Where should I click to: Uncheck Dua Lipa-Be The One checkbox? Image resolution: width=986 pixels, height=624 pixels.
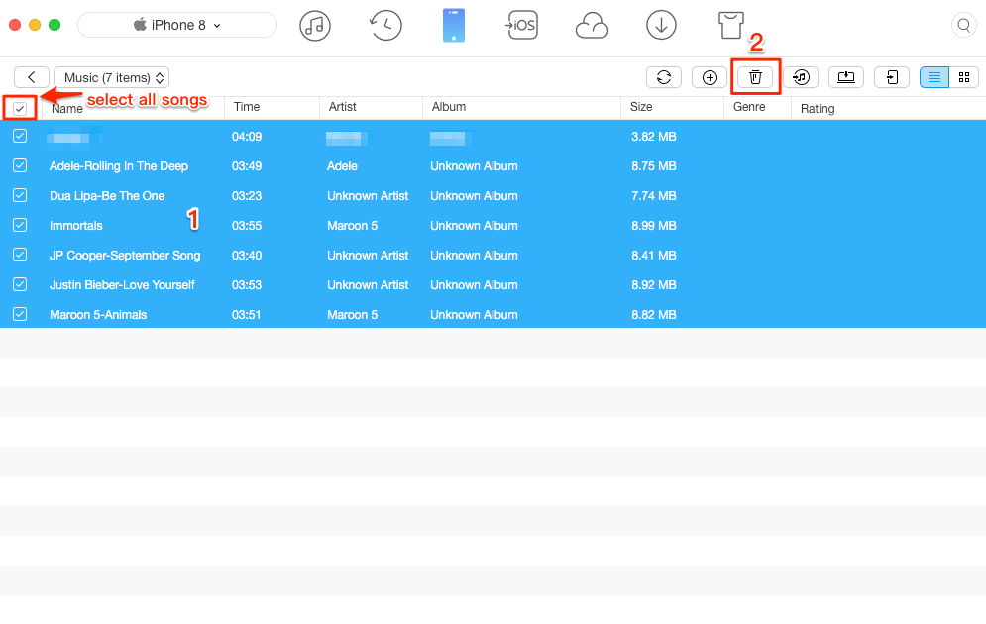click(20, 195)
